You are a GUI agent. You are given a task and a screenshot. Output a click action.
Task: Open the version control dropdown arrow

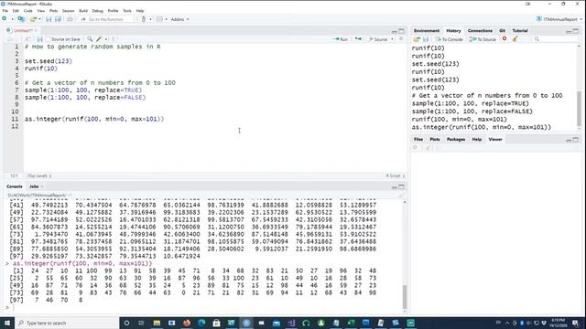pos(150,19)
